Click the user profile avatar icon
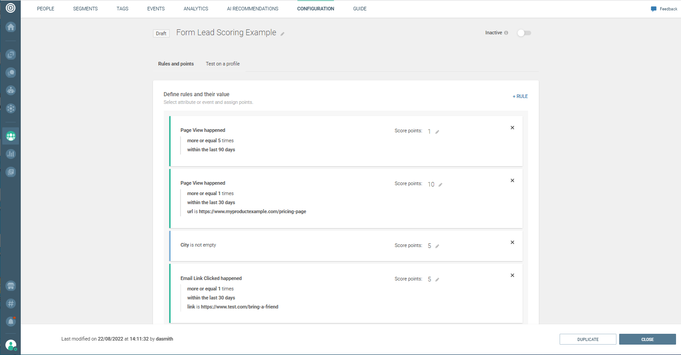This screenshot has width=681, height=355. point(11,345)
